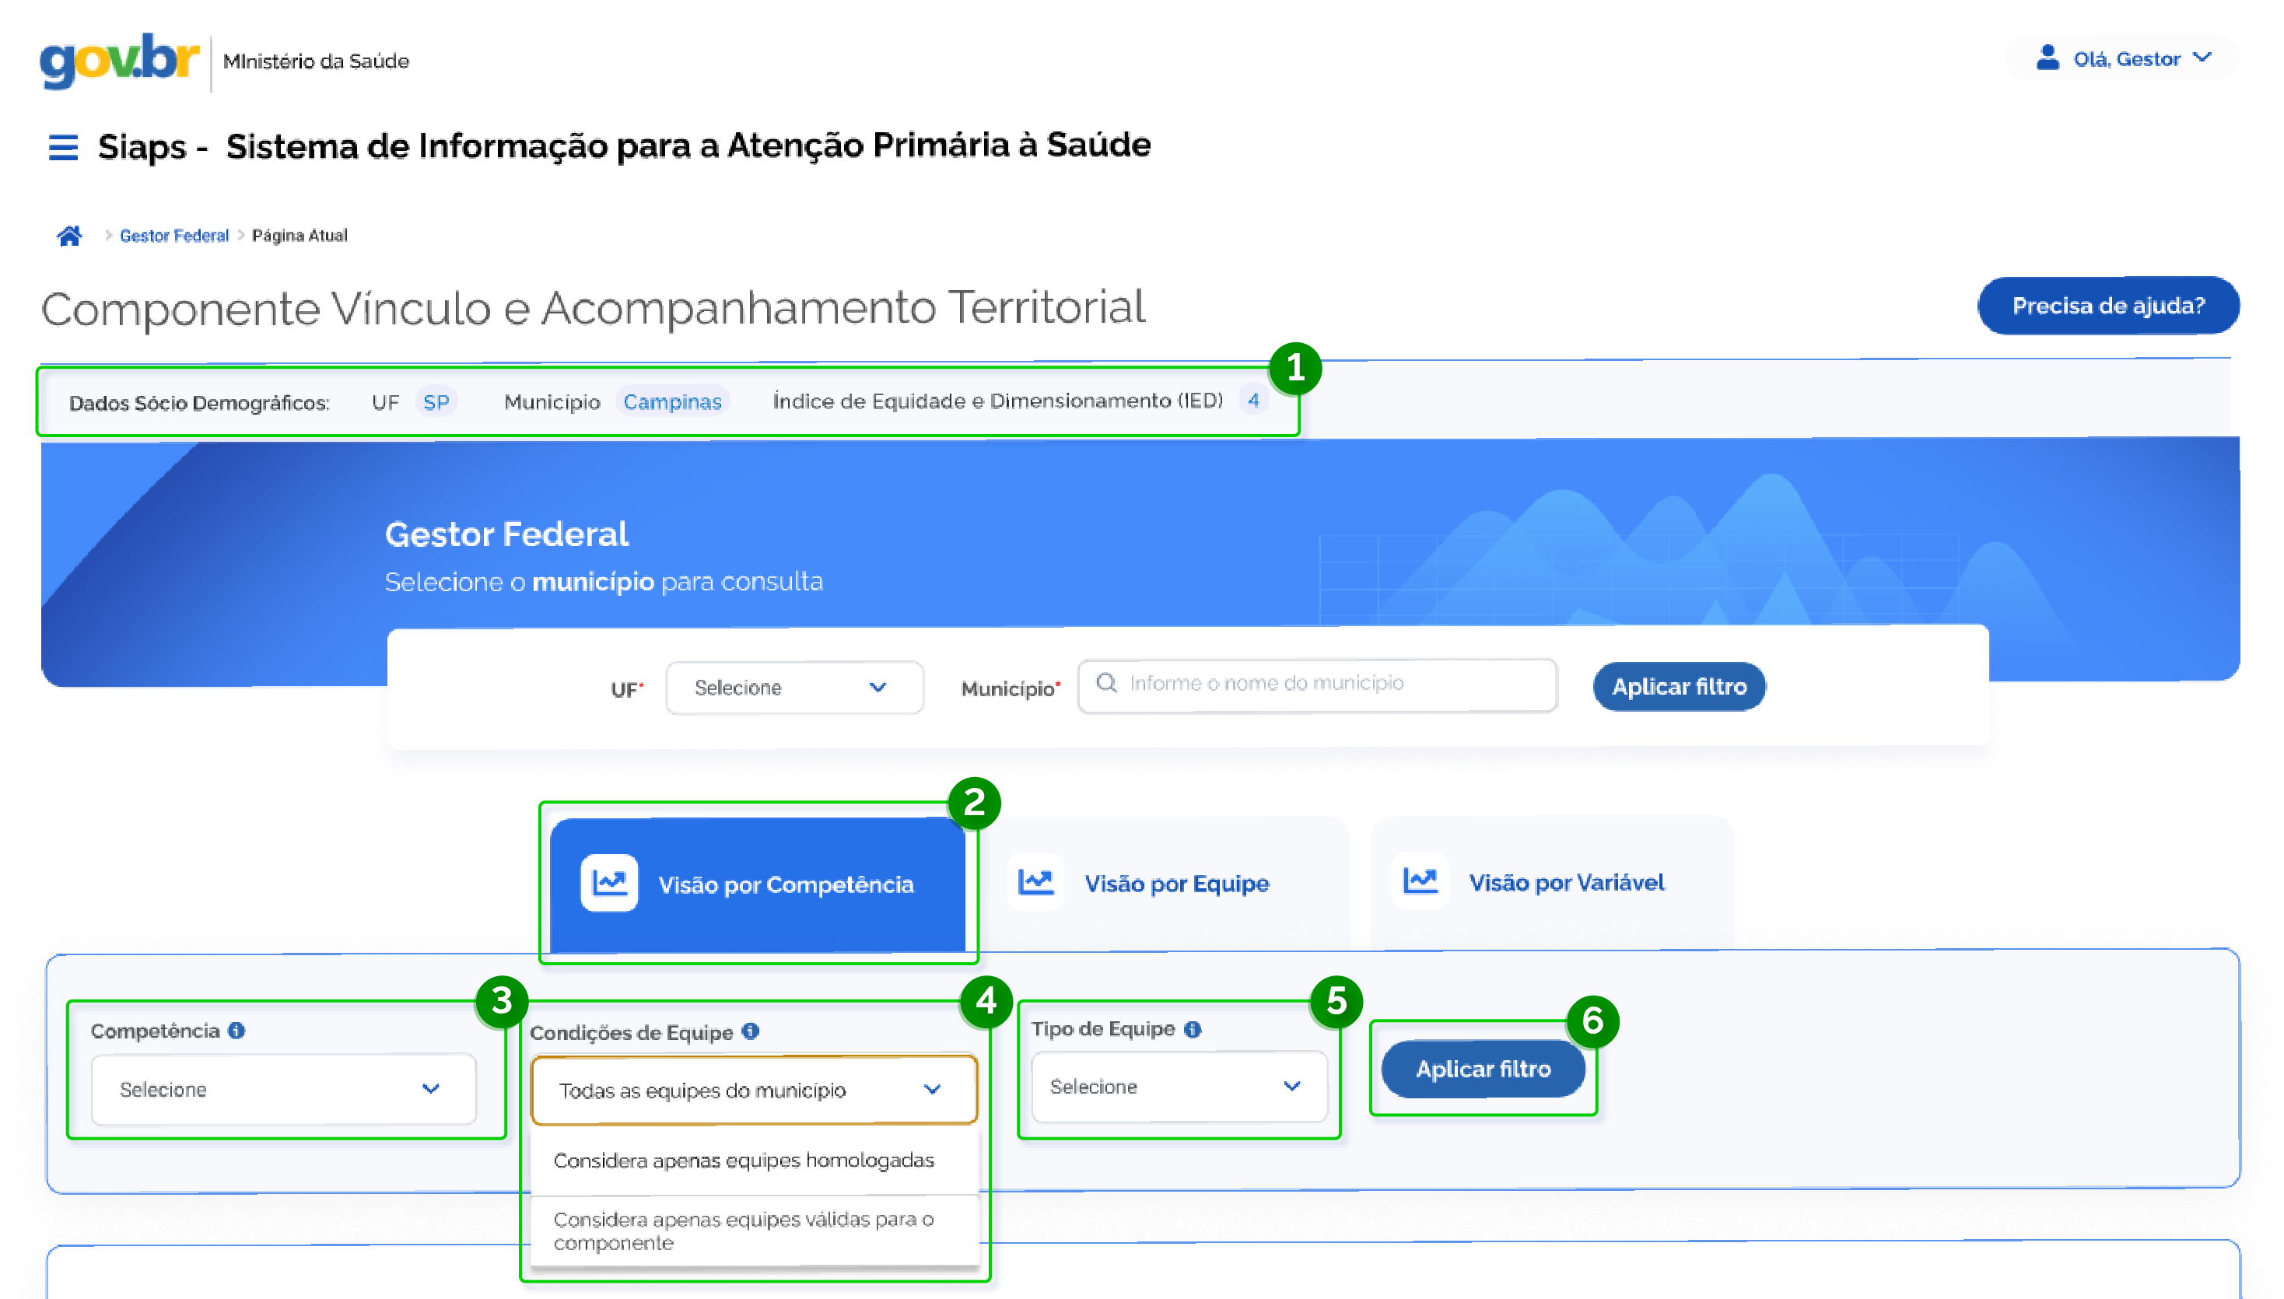This screenshot has width=2284, height=1299.
Task: Choose Considera apenas equipes válidas para o componente
Action: point(743,1231)
